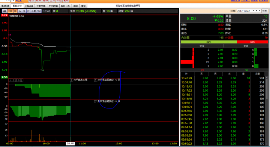Screen dimensions: 270x147
Task: Click the current price 8.00 display
Action: [191, 19]
